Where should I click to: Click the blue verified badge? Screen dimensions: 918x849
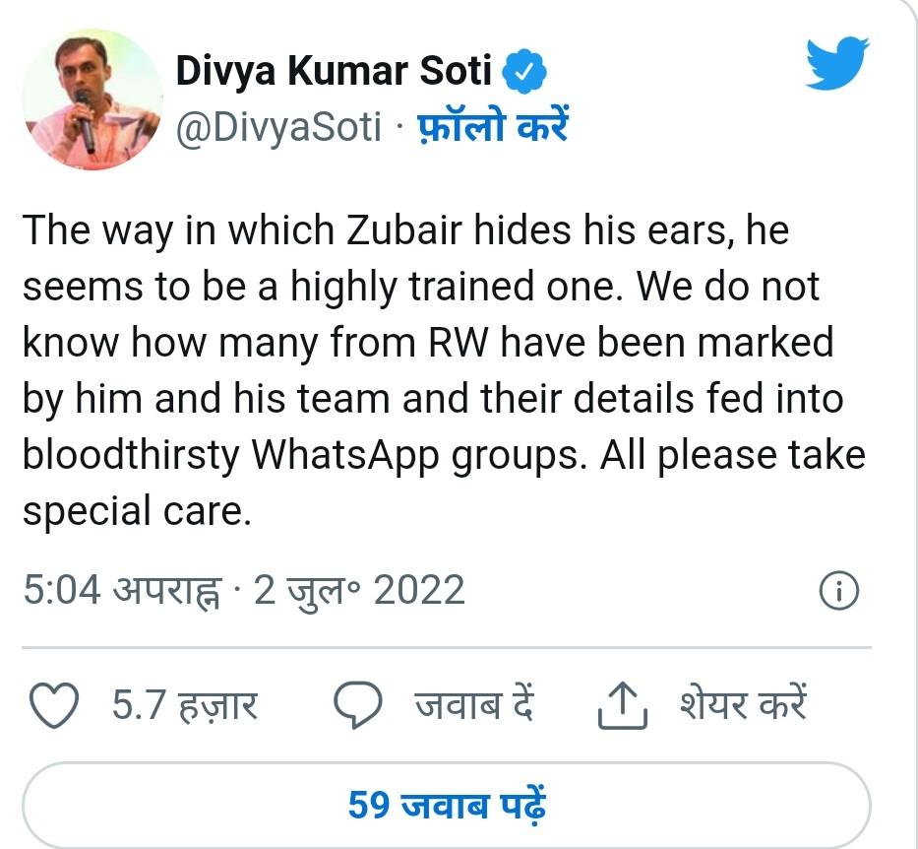tap(525, 72)
